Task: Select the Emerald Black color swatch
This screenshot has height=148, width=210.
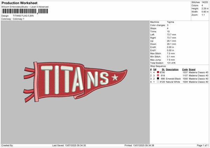Action: (158, 79)
